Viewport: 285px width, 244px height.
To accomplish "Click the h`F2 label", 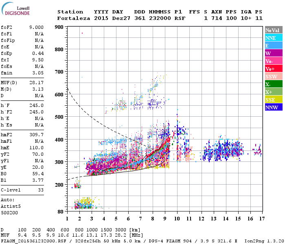I will [7, 112].
